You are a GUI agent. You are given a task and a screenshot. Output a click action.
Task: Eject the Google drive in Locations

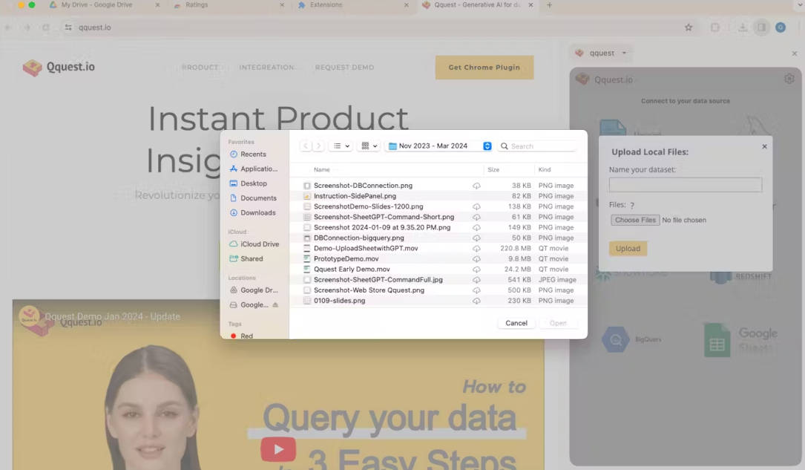coord(276,305)
